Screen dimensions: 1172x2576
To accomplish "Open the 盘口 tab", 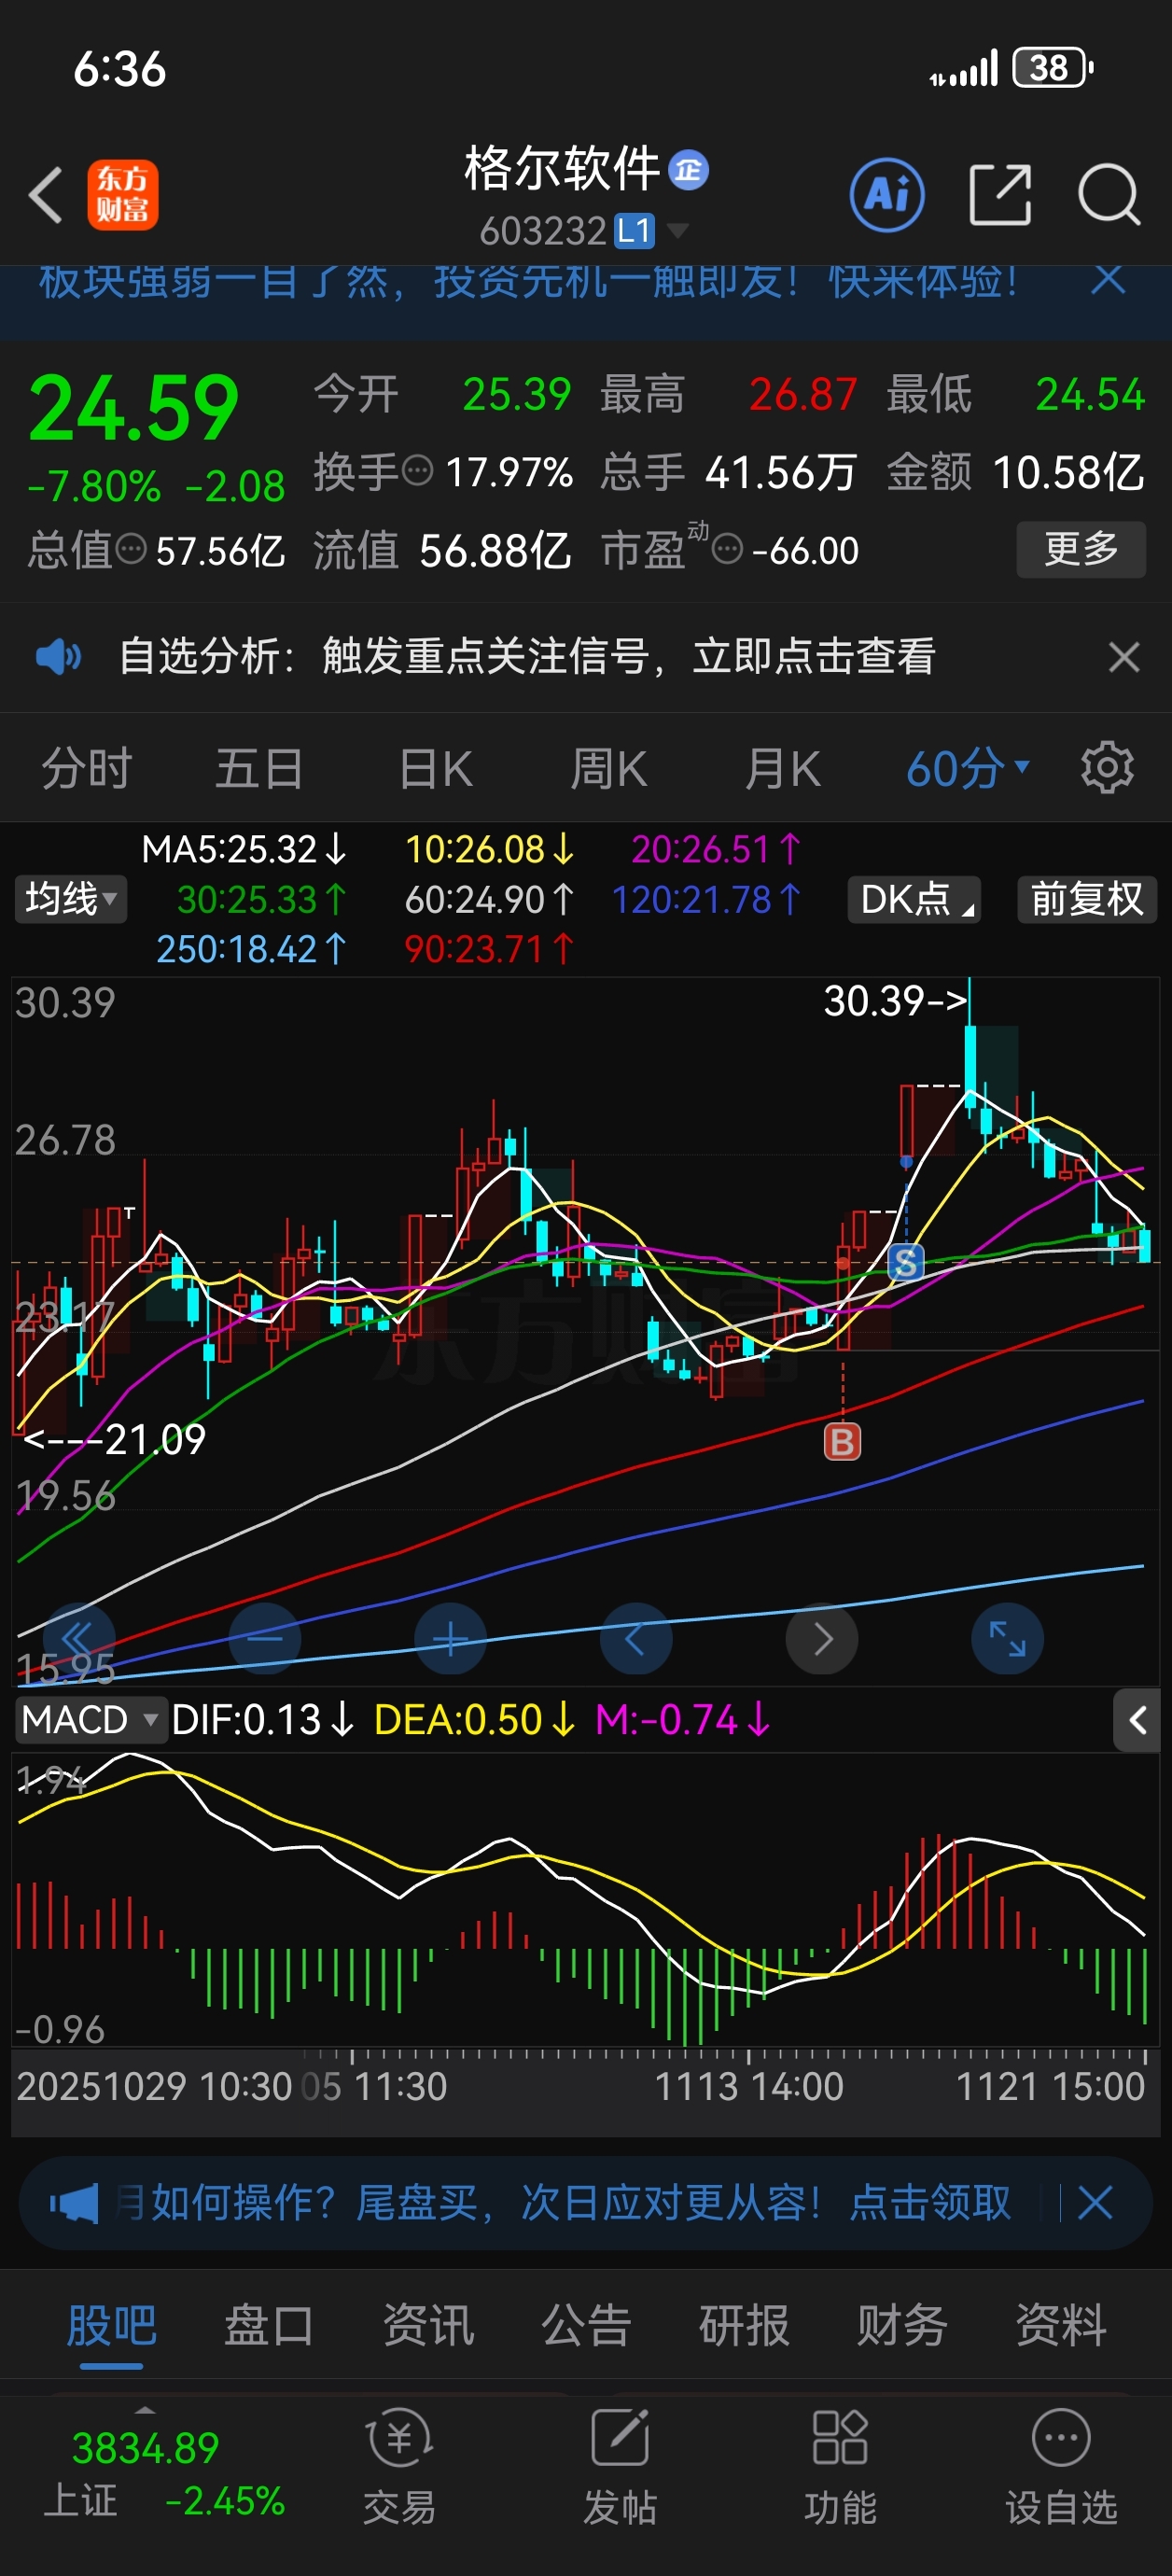I will coord(269,2325).
